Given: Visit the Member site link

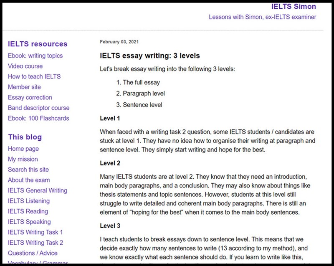Looking at the screenshot, I should 24,87.
